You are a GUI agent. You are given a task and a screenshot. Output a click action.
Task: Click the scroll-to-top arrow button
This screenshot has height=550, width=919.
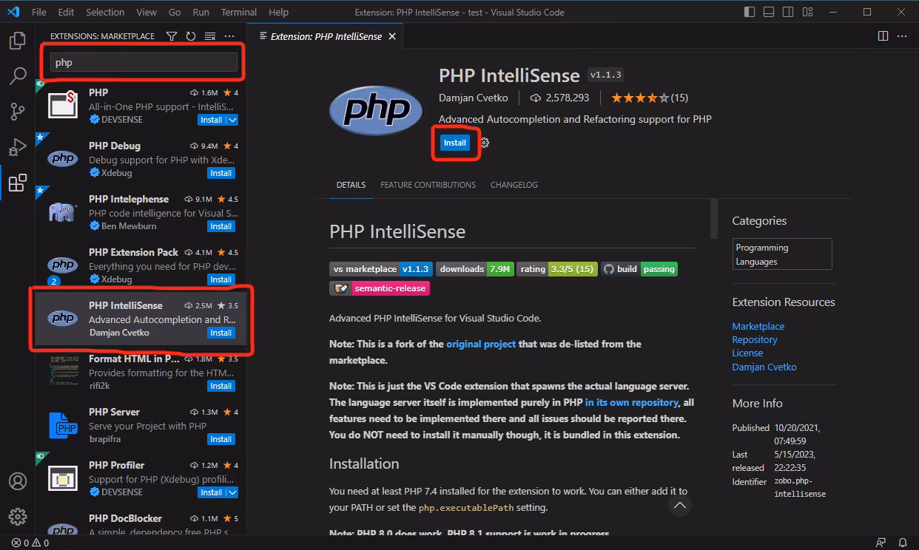679,506
